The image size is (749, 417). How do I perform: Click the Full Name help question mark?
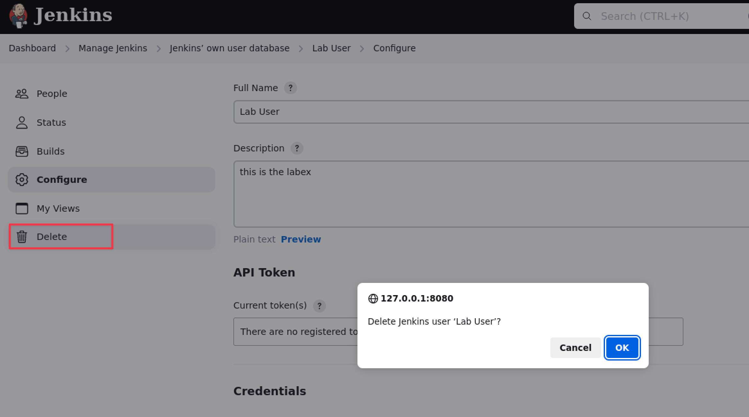(290, 88)
